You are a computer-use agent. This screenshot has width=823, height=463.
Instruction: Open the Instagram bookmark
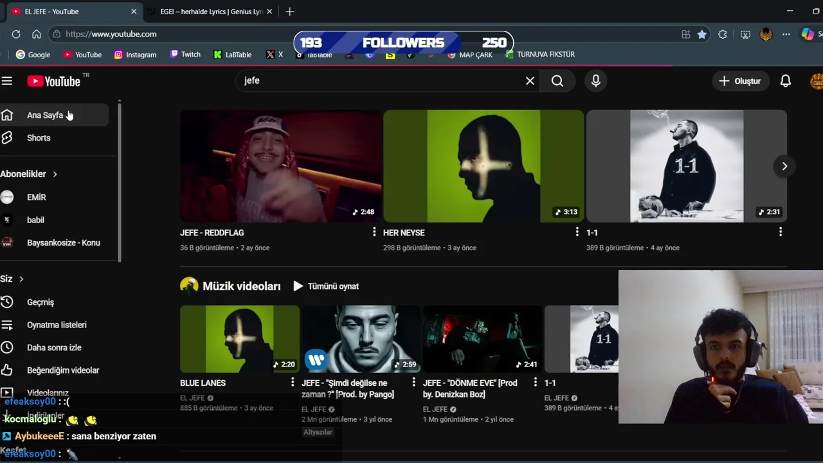(135, 55)
